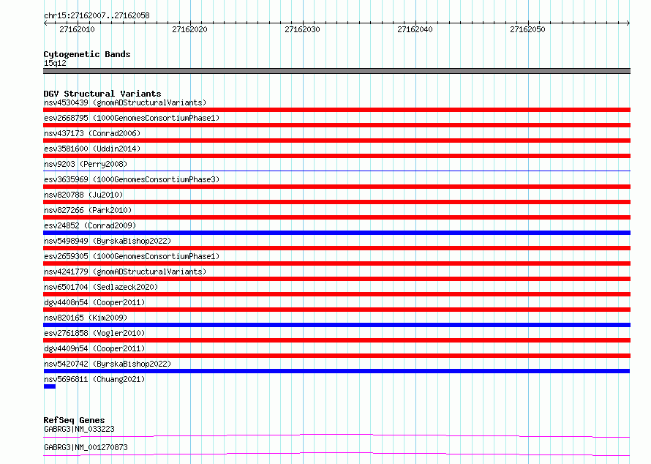Click ruler position 27162050
The image size is (651, 464).
coord(527,29)
